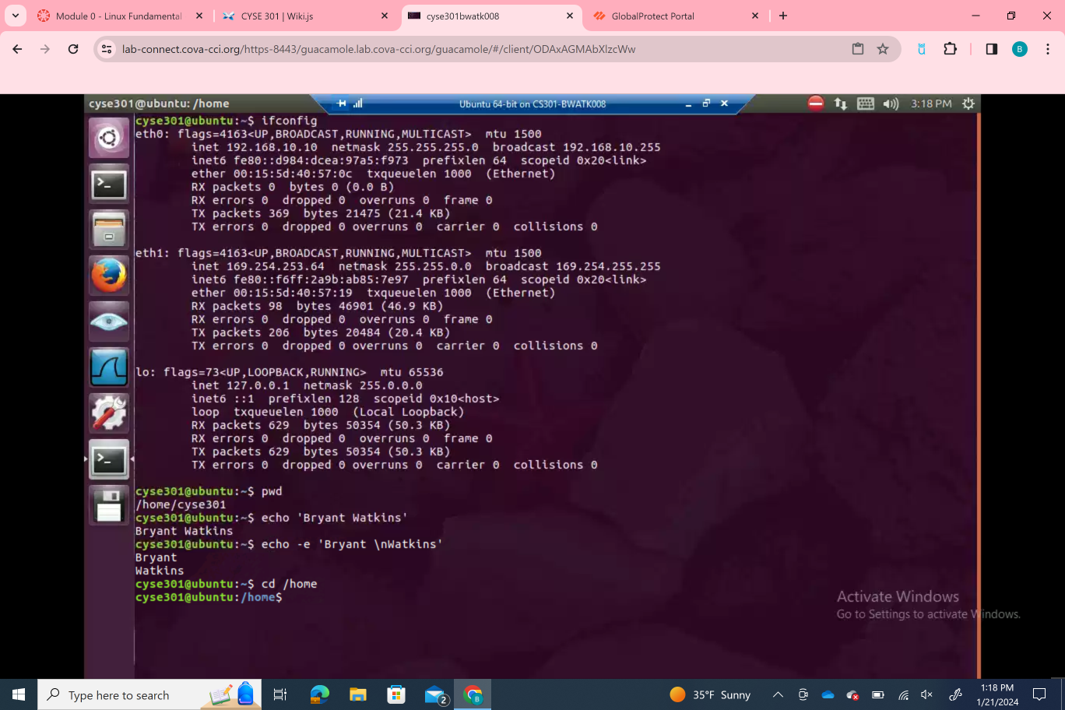
Task: Open Ubuntu sound volume indicator
Action: click(x=891, y=104)
